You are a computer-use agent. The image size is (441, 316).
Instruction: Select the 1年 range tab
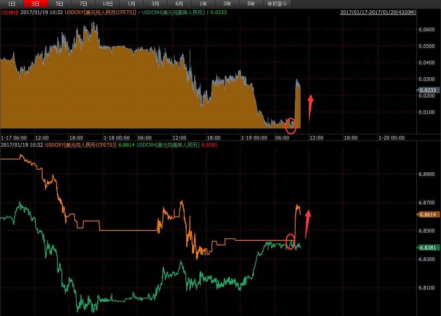tap(204, 4)
